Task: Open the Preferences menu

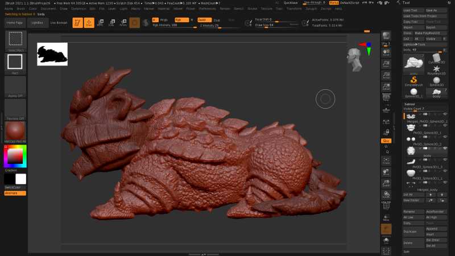Action: [207, 9]
